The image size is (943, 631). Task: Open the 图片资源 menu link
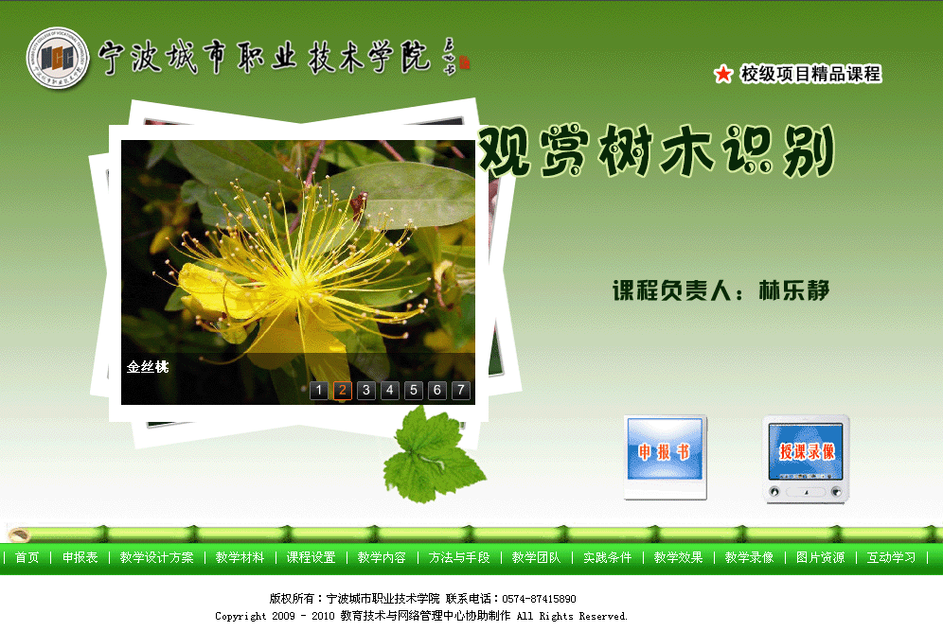point(821,557)
